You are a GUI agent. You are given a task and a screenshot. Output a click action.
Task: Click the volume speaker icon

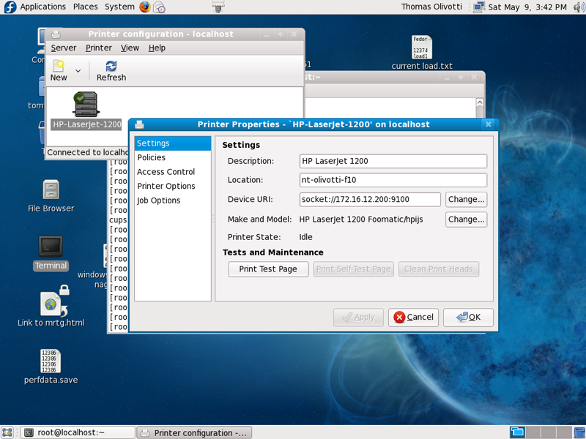579,7
